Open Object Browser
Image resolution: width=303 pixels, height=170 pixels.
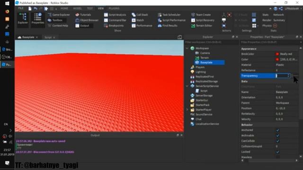[x=87, y=20]
